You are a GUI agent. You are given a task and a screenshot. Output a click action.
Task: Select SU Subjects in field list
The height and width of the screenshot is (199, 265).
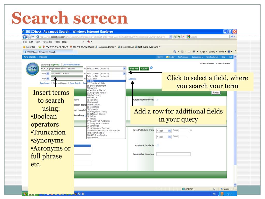click(x=106, y=109)
